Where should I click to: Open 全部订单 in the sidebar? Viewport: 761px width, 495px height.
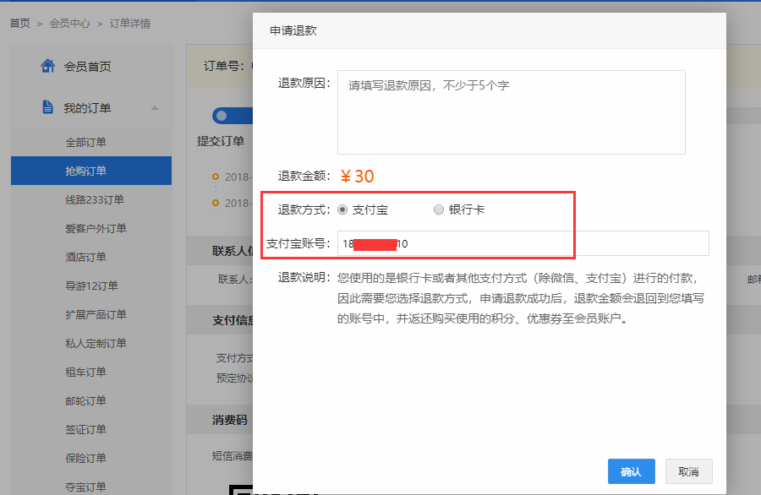point(86,142)
